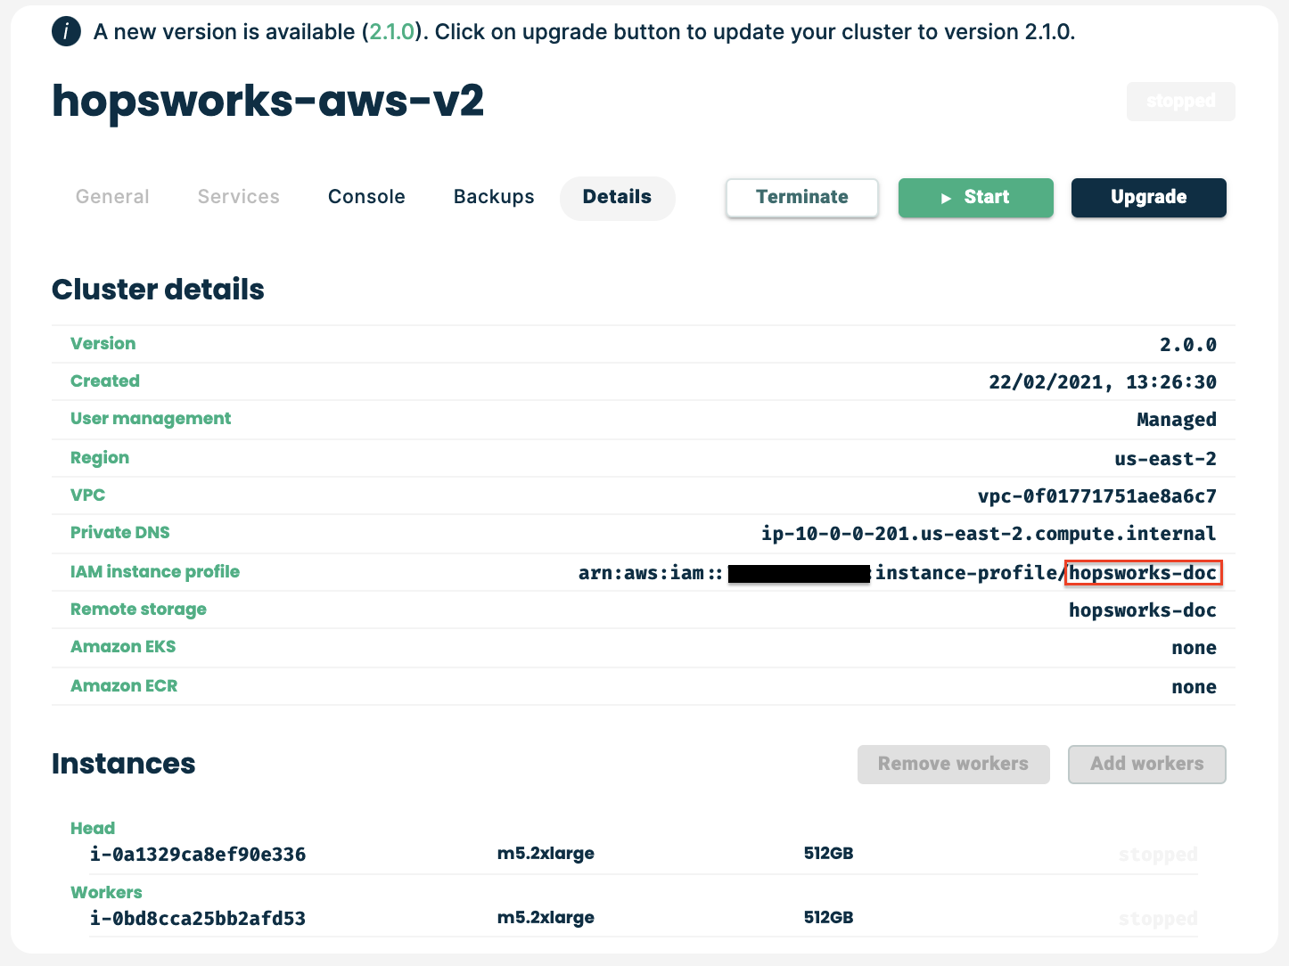1289x966 pixels.
Task: Click the Head label in Instances
Action: tap(93, 829)
